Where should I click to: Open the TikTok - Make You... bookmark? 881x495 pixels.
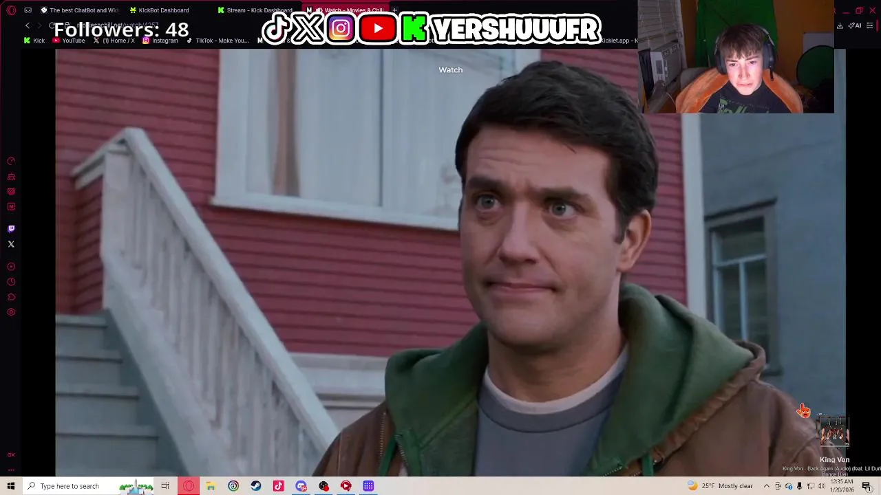217,41
